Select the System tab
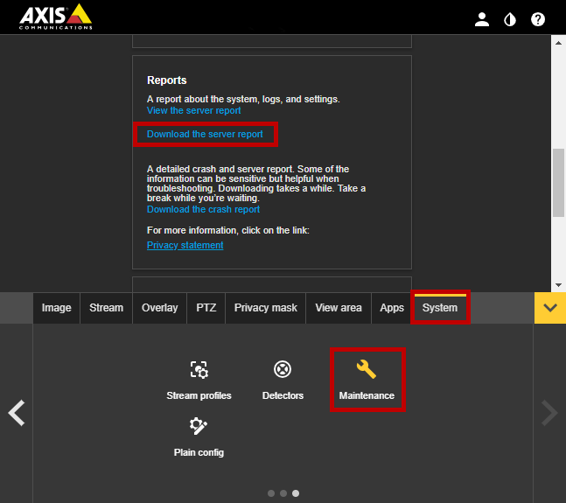Screen dimensions: 566x503 439,308
